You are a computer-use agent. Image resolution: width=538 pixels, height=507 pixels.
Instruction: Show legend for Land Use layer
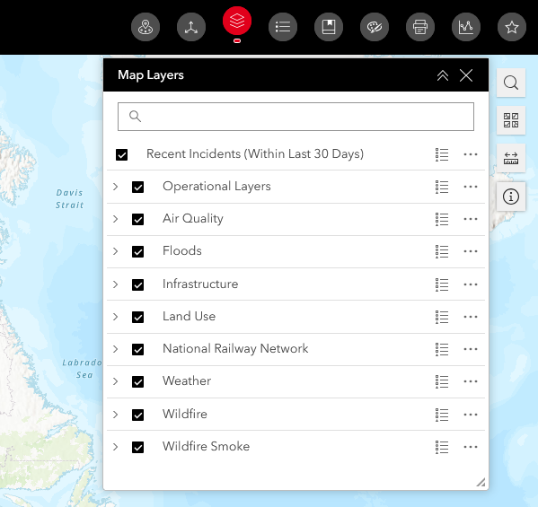pyautogui.click(x=442, y=317)
